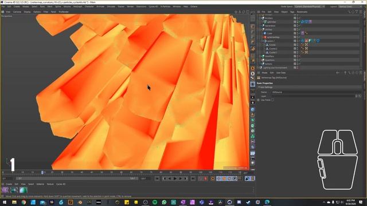Expand the Emitters group in Object Manager
This screenshot has height=206, width=367.
260,18
